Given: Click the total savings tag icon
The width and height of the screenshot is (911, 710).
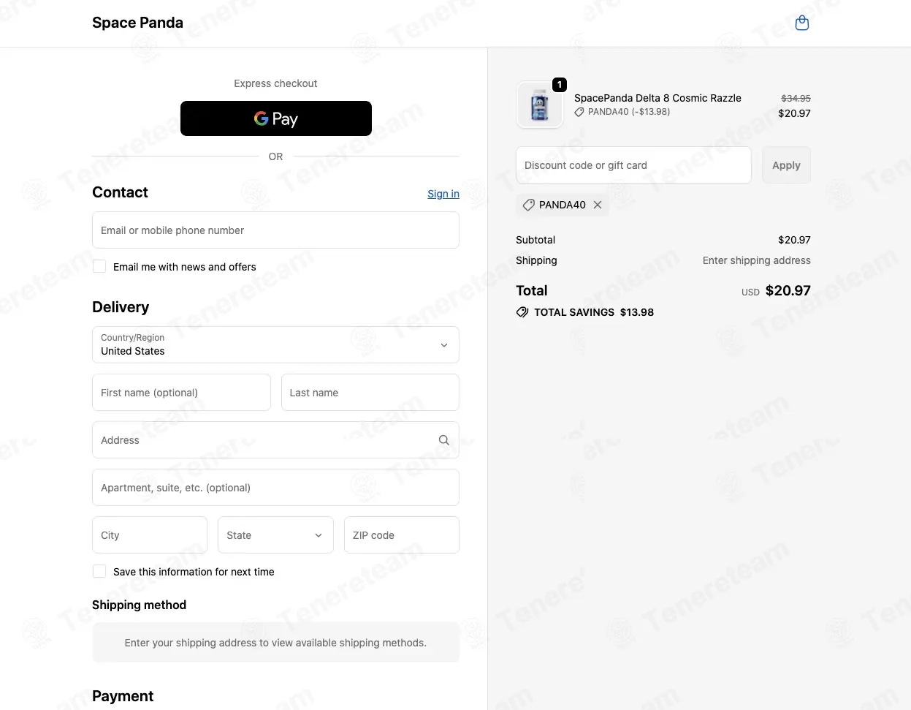Looking at the screenshot, I should (522, 312).
